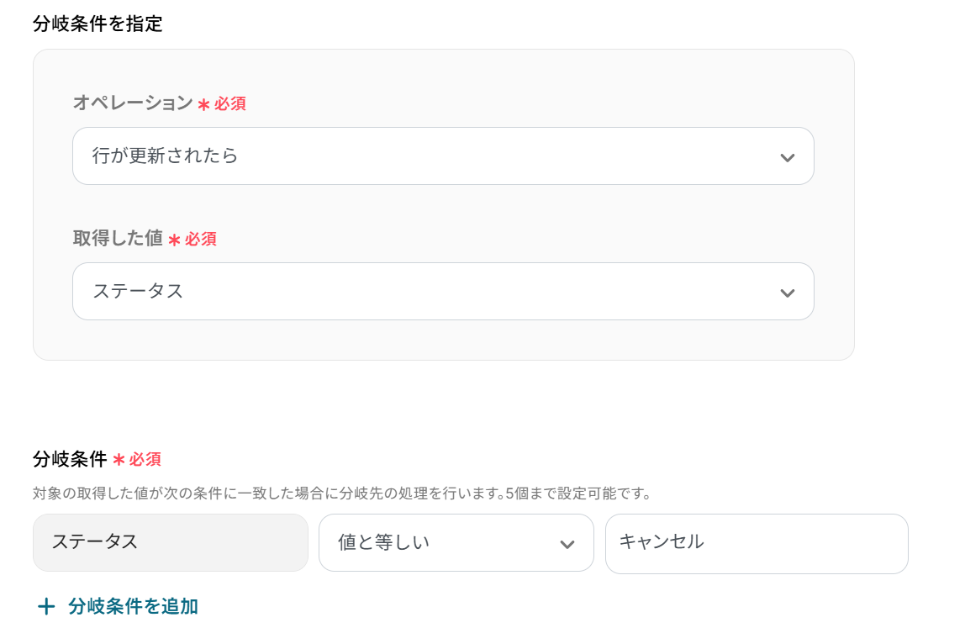Click the 分岐条件を指定 heading

pos(98,24)
